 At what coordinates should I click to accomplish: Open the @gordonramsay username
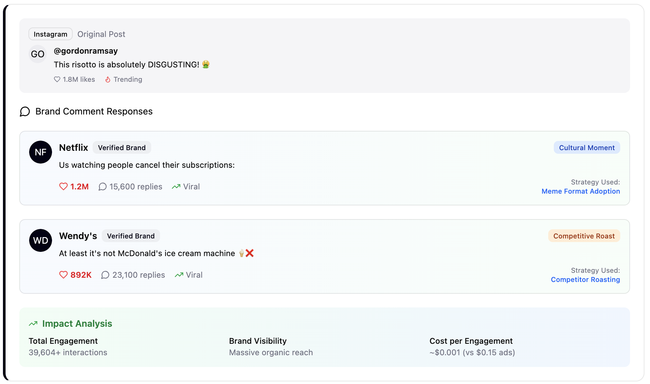86,51
